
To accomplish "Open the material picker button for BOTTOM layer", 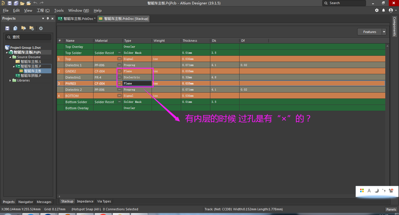I will pyautogui.click(x=119, y=96).
